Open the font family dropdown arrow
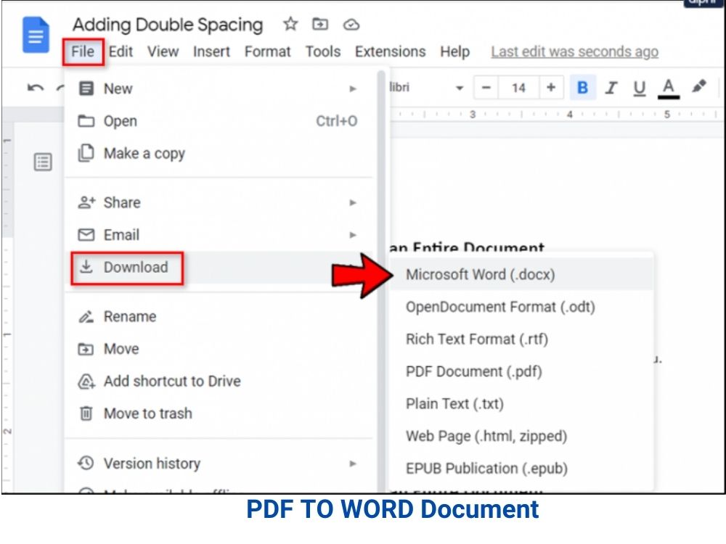This screenshot has width=726, height=544. [460, 88]
